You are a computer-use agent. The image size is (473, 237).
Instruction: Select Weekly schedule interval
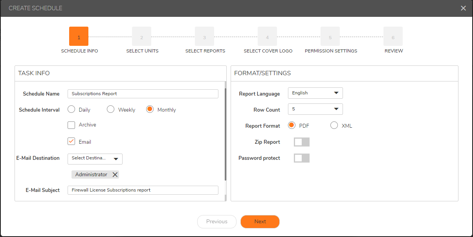(111, 110)
